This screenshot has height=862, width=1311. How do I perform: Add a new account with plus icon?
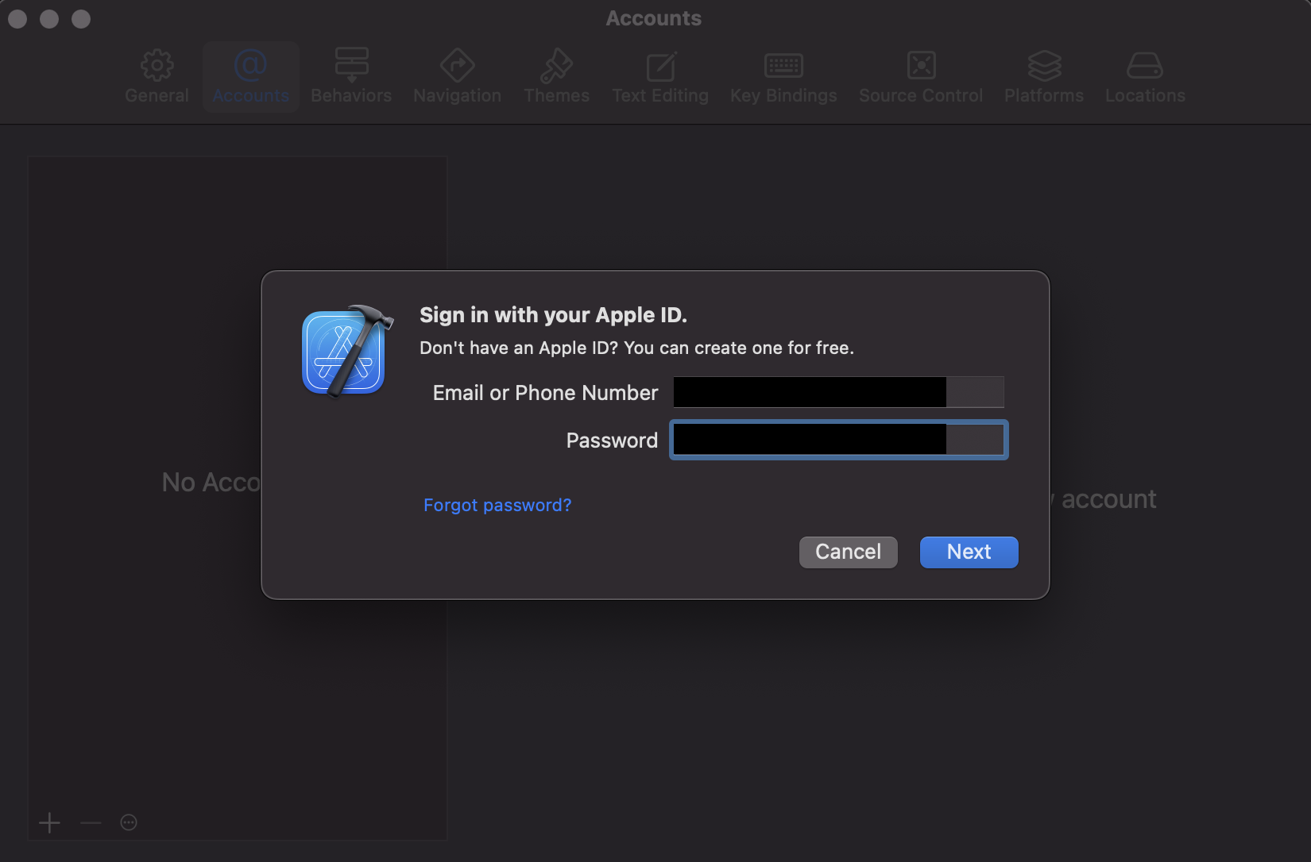[x=49, y=822]
